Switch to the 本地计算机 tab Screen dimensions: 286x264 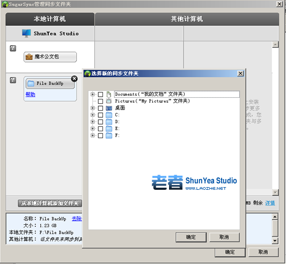50,19
